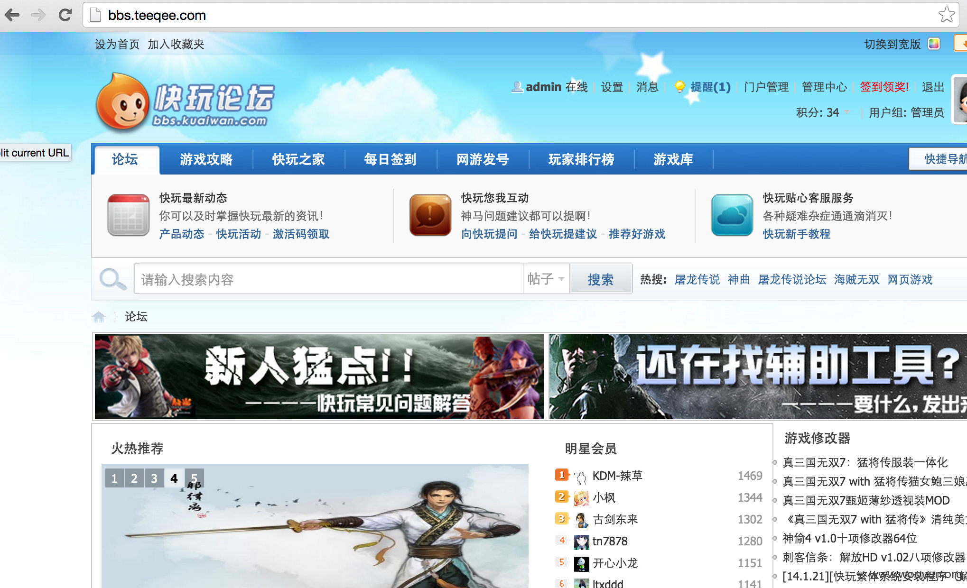
Task: Click hot search 神曲
Action: [x=739, y=279]
